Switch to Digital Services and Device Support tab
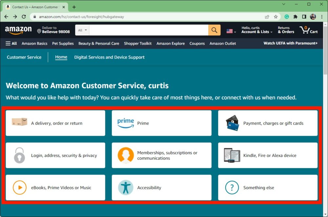The image size is (328, 217). click(x=109, y=57)
